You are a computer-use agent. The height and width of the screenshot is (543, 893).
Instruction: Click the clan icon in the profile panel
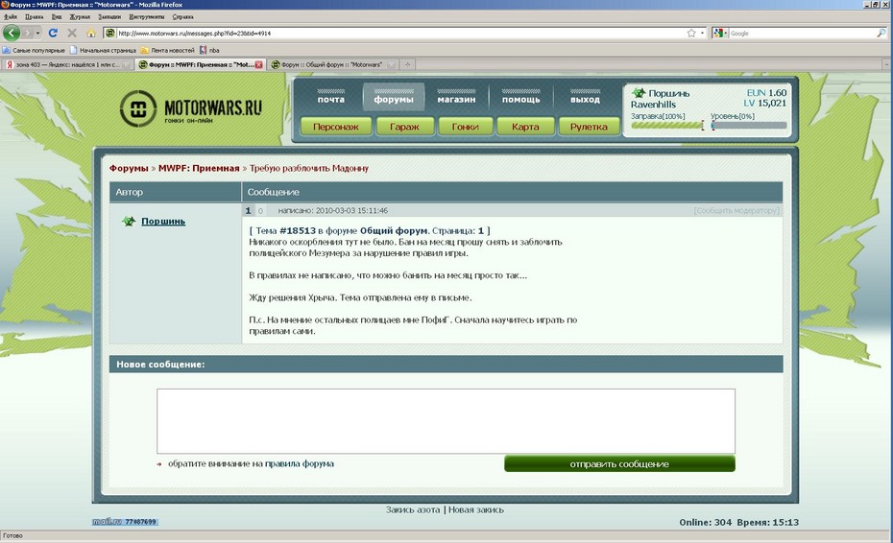click(x=639, y=93)
